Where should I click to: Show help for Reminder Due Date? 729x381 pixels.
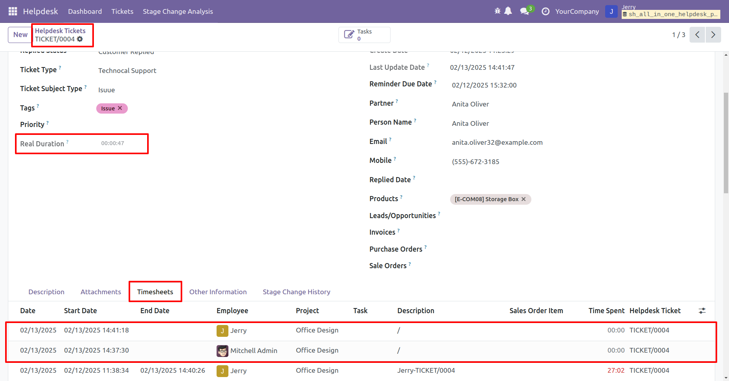[x=435, y=82]
